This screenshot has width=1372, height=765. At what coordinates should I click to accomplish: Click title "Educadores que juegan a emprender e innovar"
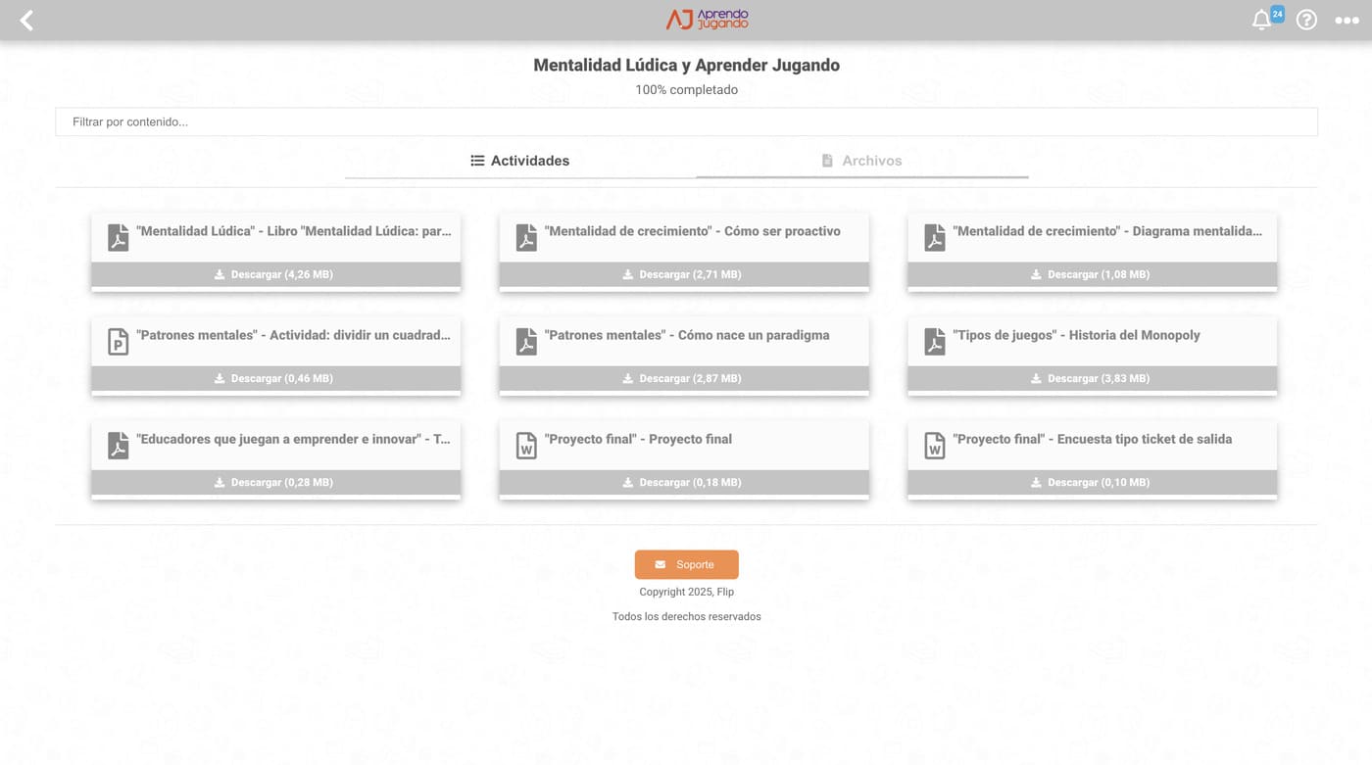click(x=294, y=439)
